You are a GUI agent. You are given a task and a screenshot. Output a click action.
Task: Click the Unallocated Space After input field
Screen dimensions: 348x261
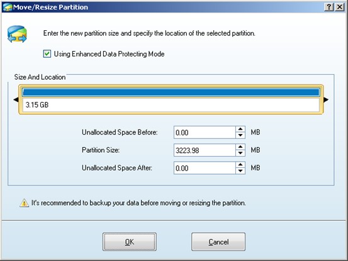[x=205, y=168]
